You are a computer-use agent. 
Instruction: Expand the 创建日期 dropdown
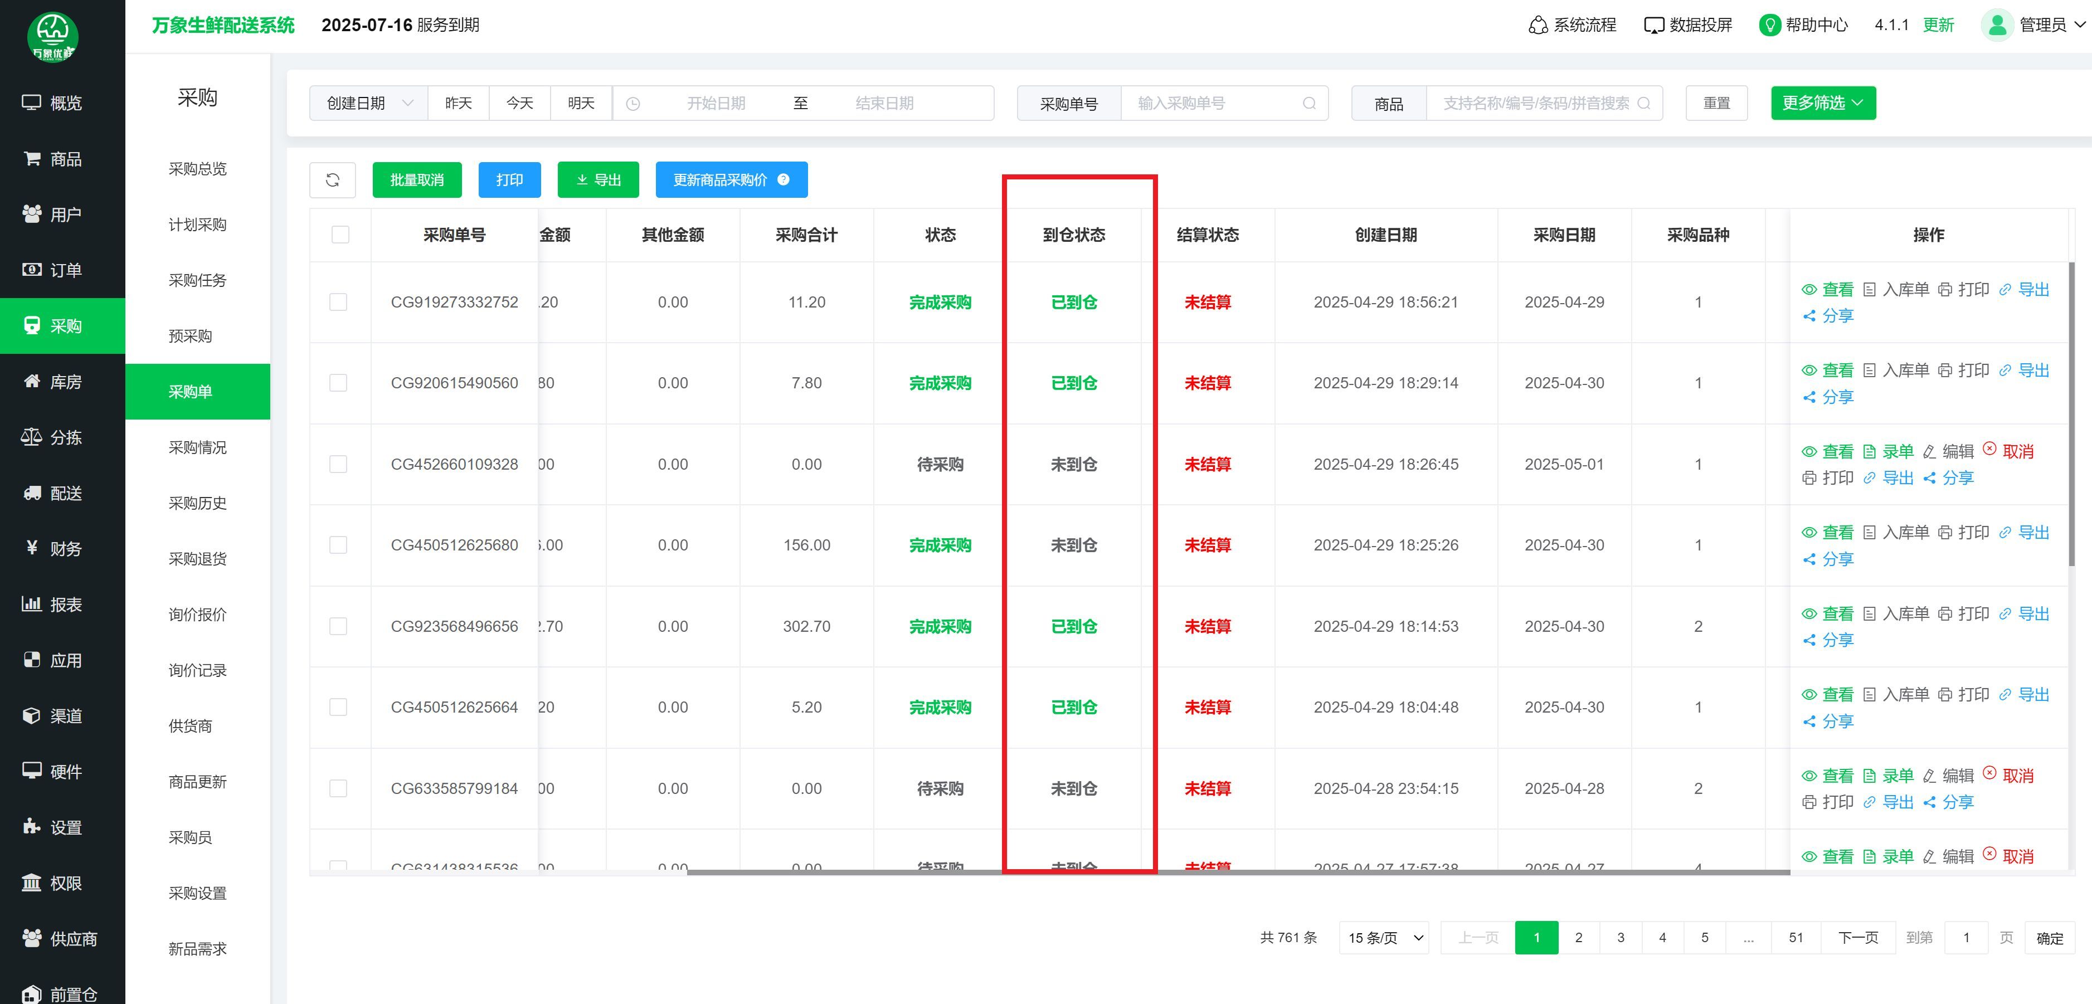(x=369, y=103)
